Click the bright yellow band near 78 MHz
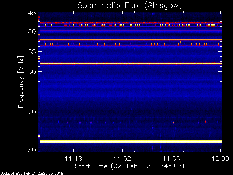Screen dimensions: 233x175 [x=131, y=141]
